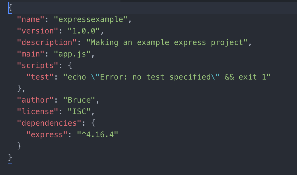Click the opening brace on the first line
This screenshot has width=297, height=175.
click(x=10, y=8)
